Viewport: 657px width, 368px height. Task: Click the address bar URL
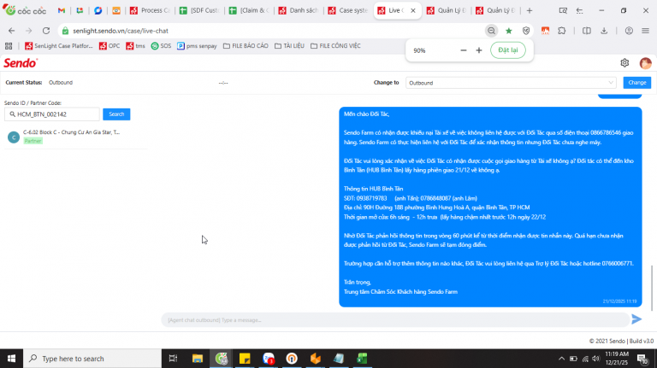[x=121, y=31]
